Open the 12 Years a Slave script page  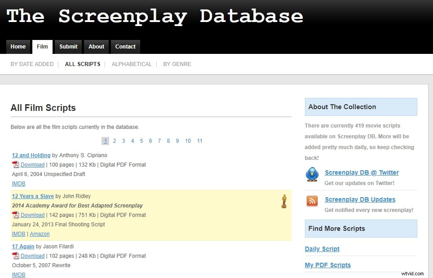coord(33,196)
